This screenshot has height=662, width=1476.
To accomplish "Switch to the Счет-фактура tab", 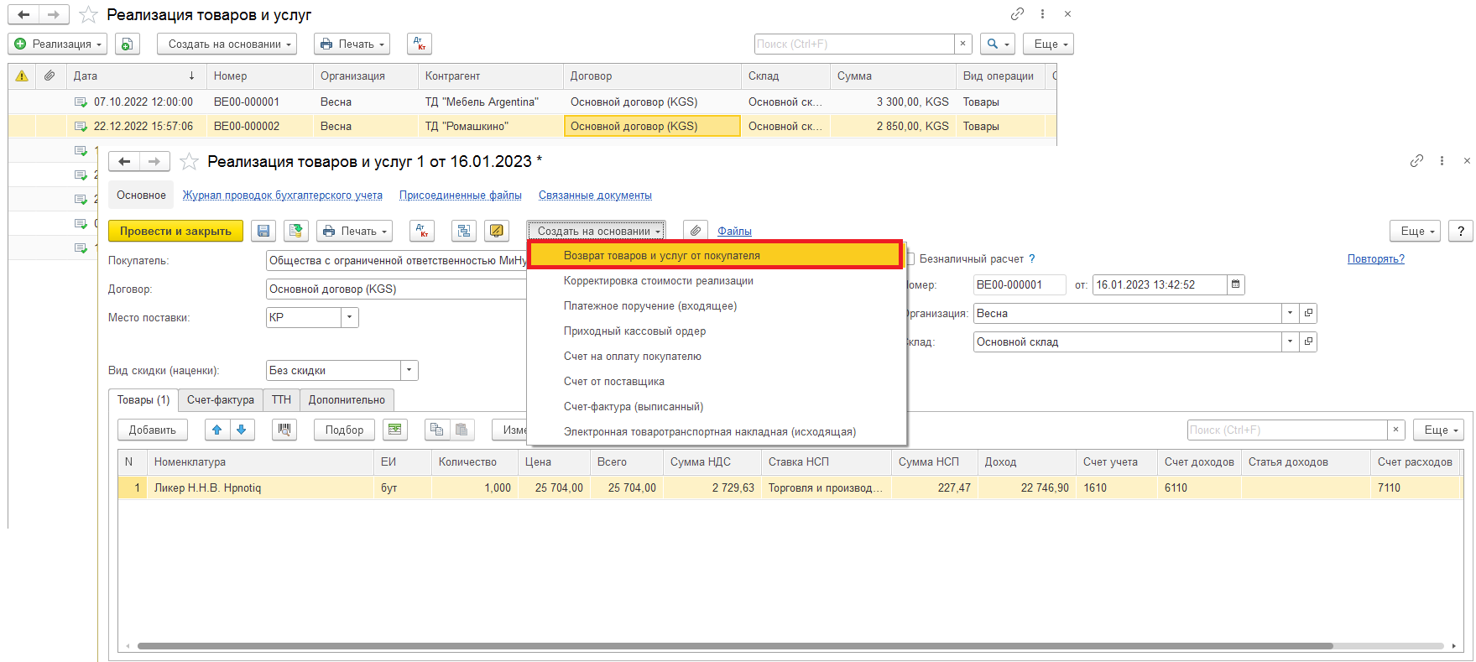I will click(221, 399).
